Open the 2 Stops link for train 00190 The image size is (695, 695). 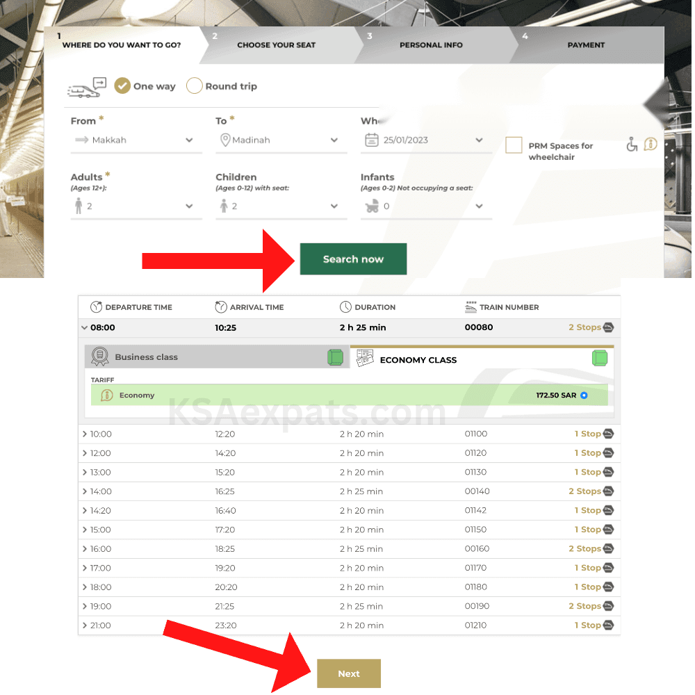point(584,606)
